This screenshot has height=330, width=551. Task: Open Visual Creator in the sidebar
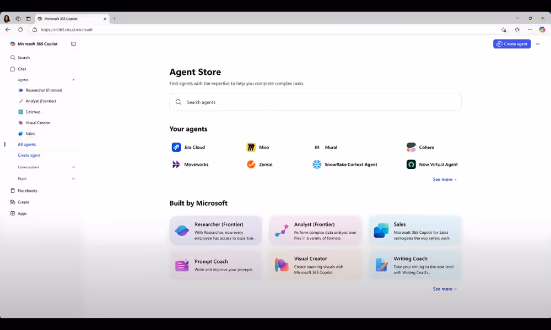point(34,123)
